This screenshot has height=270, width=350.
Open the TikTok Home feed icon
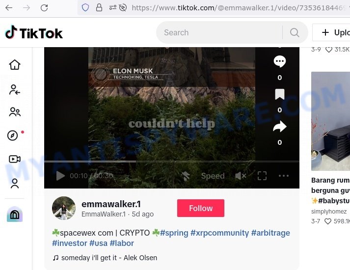point(15,65)
